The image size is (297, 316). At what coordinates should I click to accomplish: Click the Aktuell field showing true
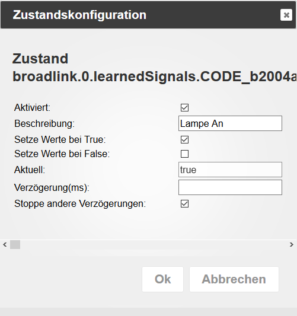[x=230, y=170]
